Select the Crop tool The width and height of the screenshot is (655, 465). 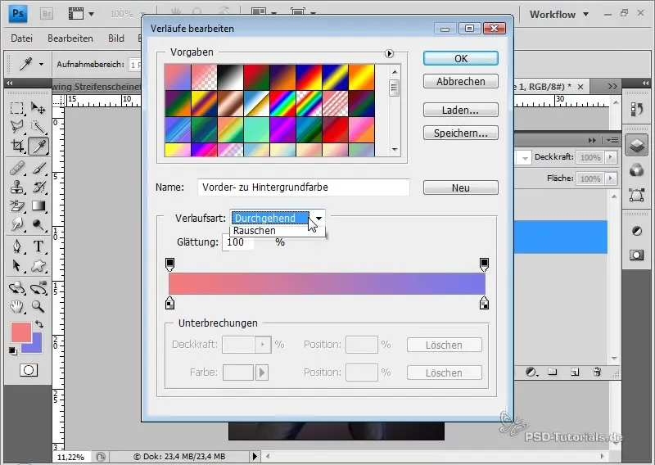tap(16, 146)
